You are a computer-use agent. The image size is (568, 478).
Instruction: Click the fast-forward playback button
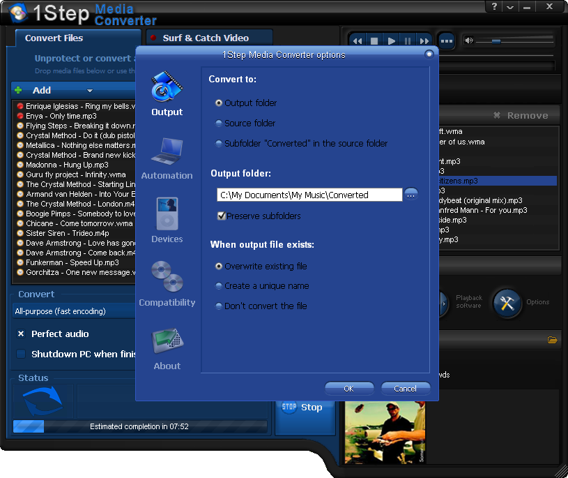pos(424,41)
